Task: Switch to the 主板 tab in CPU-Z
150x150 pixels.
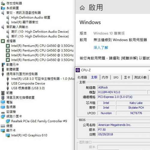Action: click(x=94, y=77)
